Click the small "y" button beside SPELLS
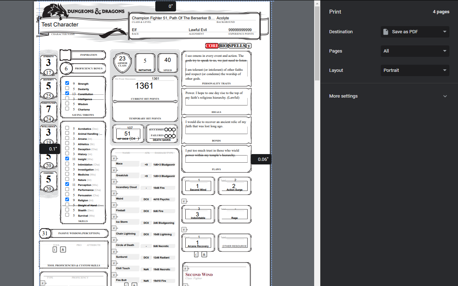 click(248, 46)
